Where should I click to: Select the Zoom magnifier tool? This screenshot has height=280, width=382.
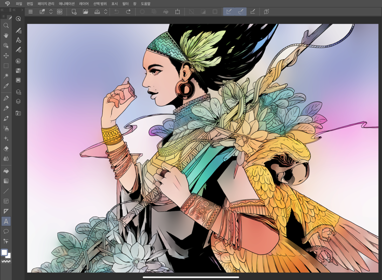[x=6, y=25]
